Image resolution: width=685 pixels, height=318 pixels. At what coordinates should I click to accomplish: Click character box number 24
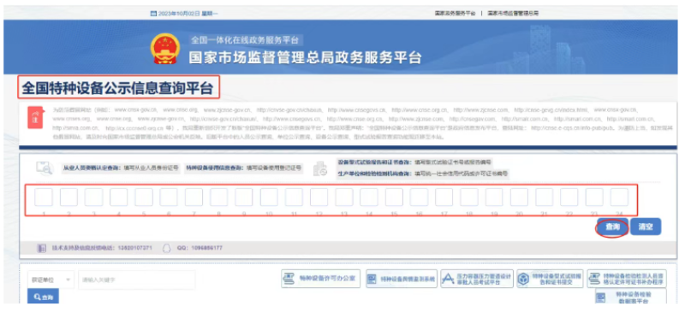(x=619, y=197)
